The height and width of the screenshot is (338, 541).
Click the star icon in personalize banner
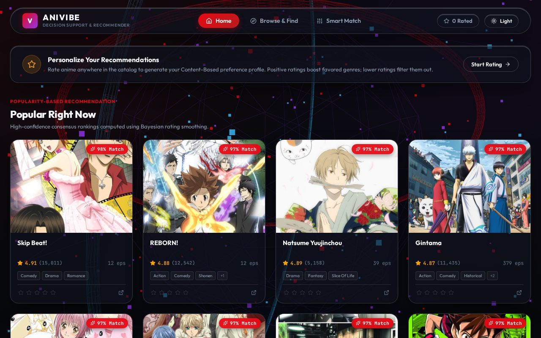pyautogui.click(x=32, y=64)
